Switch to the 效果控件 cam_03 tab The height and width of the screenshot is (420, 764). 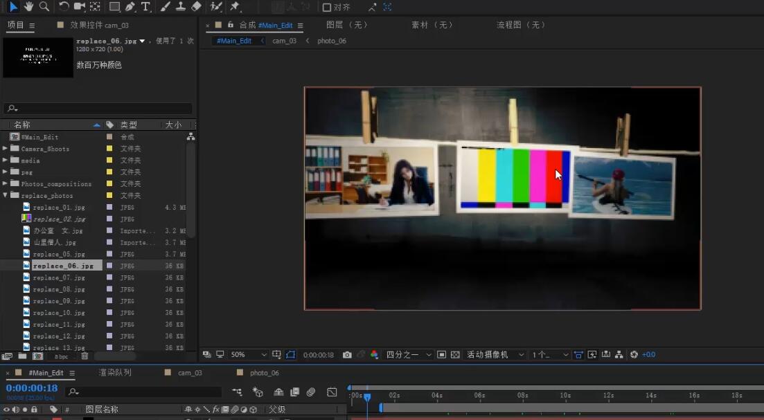pyautogui.click(x=100, y=25)
